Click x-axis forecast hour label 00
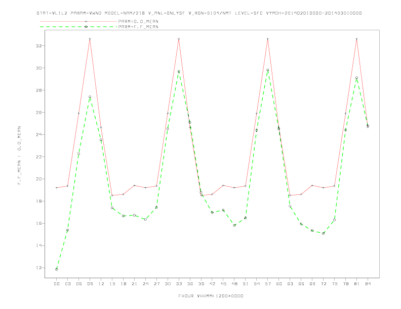Viewport: 401px width, 309px height. point(57,284)
